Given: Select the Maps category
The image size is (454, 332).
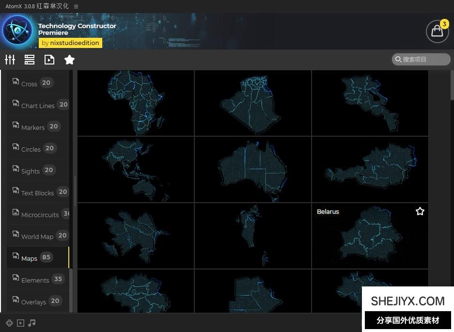Looking at the screenshot, I should 29,258.
